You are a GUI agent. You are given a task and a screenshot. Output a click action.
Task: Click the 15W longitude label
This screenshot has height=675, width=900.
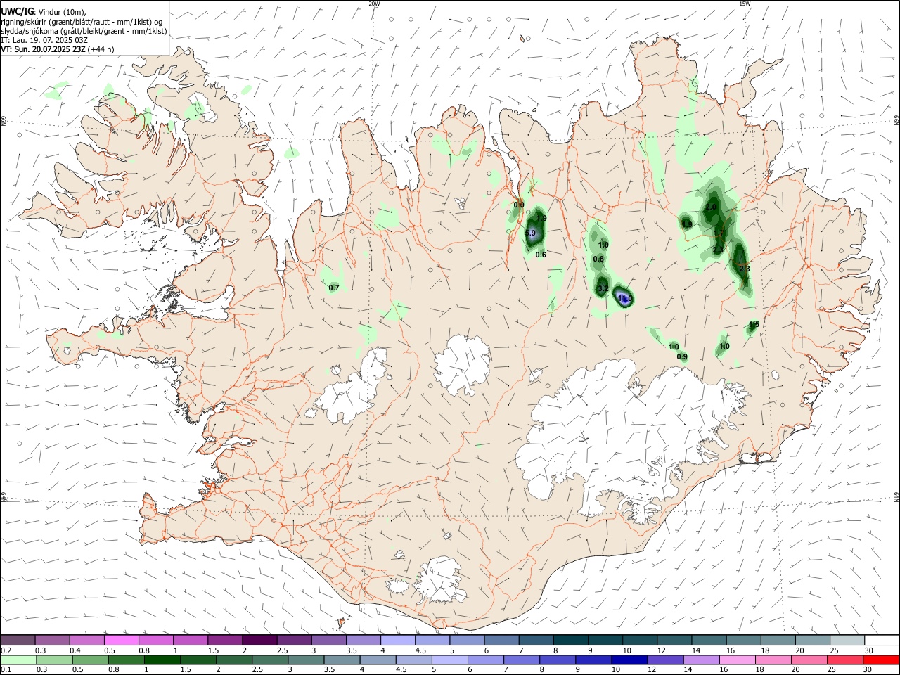pos(745,4)
